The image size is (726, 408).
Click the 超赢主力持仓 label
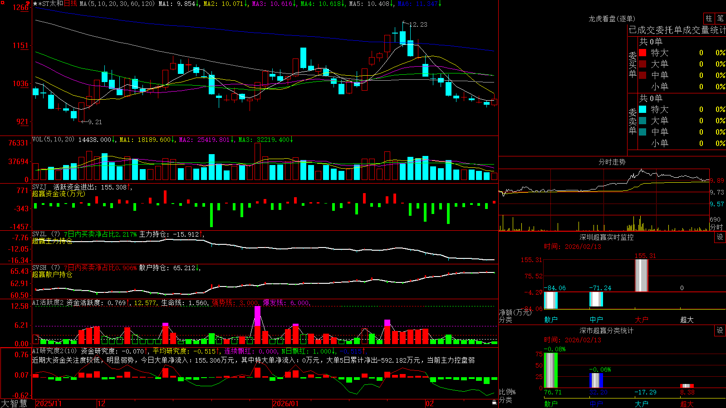[x=52, y=241]
